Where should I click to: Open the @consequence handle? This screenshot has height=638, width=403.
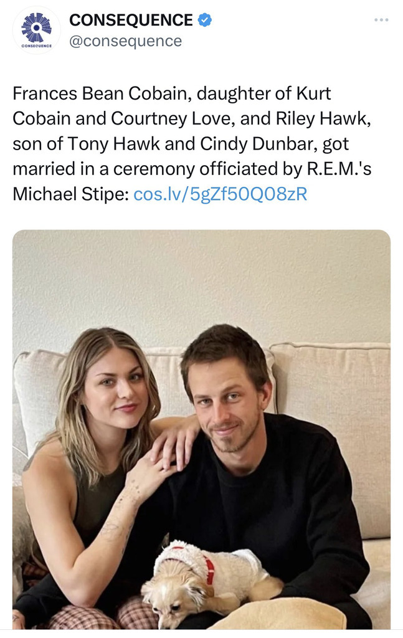click(x=126, y=41)
